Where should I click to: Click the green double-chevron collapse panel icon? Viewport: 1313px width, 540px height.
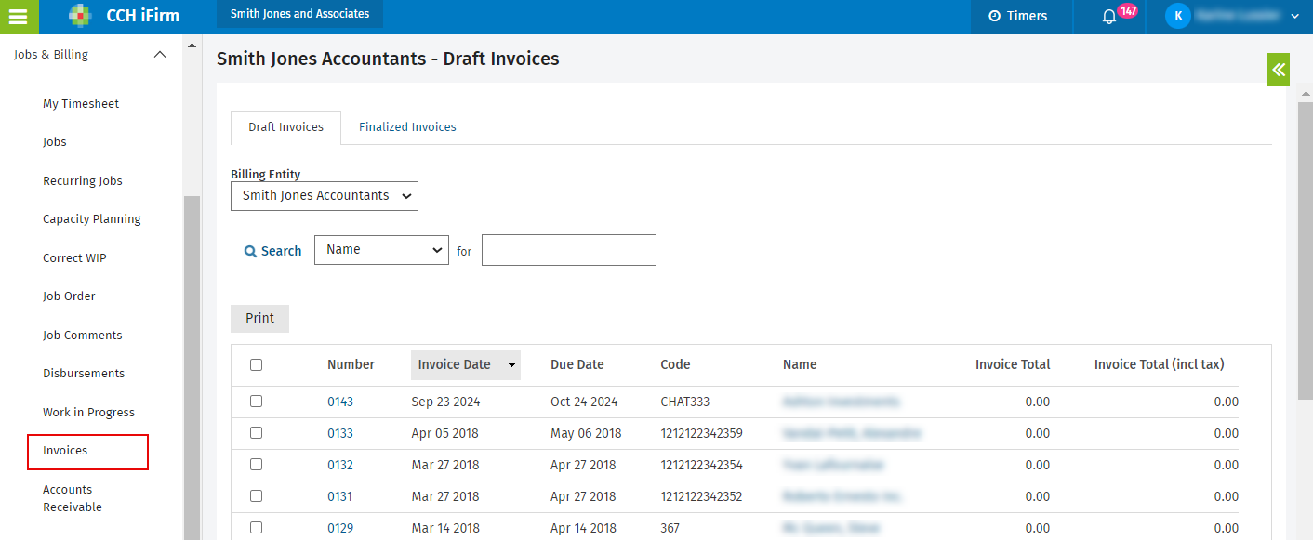pos(1279,69)
